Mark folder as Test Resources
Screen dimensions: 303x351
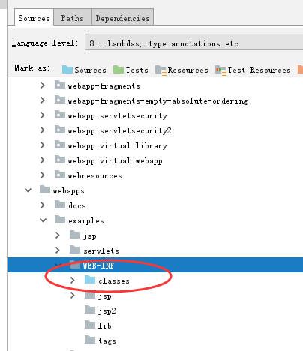pyautogui.click(x=253, y=70)
